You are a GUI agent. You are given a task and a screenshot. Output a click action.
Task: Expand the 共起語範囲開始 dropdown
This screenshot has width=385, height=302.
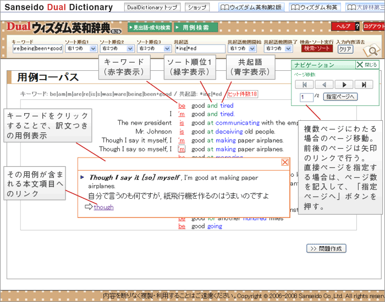pyautogui.click(x=244, y=48)
